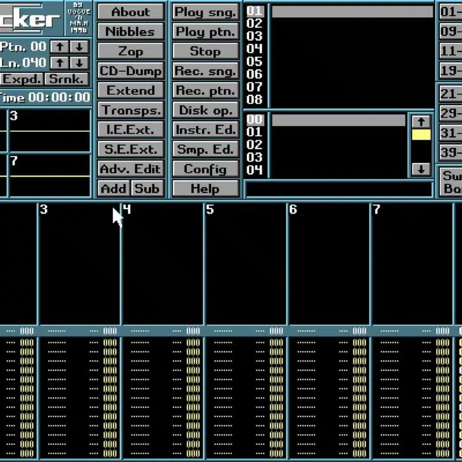Click the Ptn. down arrow
Screen dimensions: 462x462
pos(79,47)
